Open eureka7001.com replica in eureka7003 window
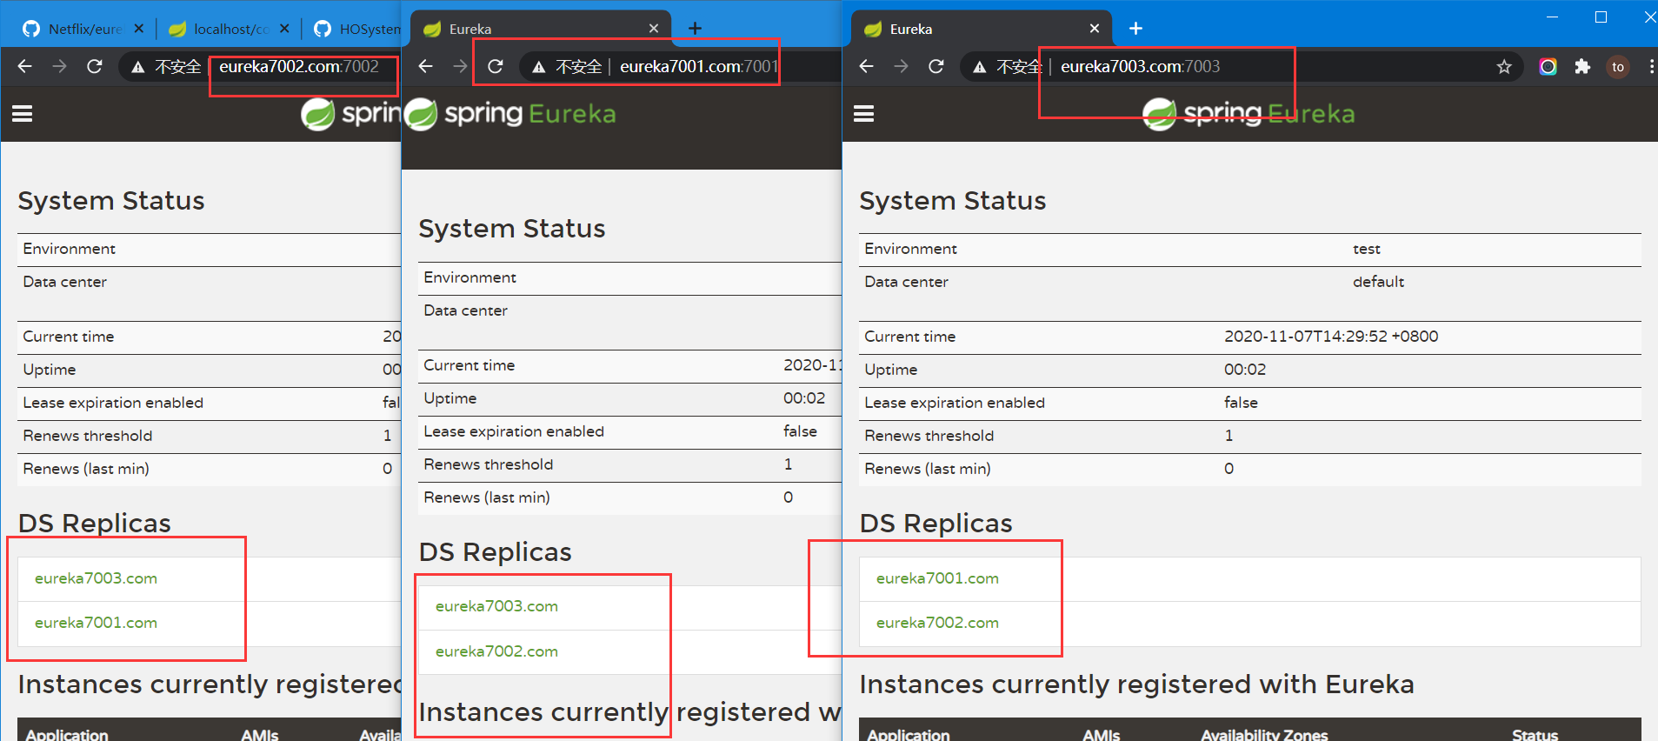1658x741 pixels. (937, 578)
